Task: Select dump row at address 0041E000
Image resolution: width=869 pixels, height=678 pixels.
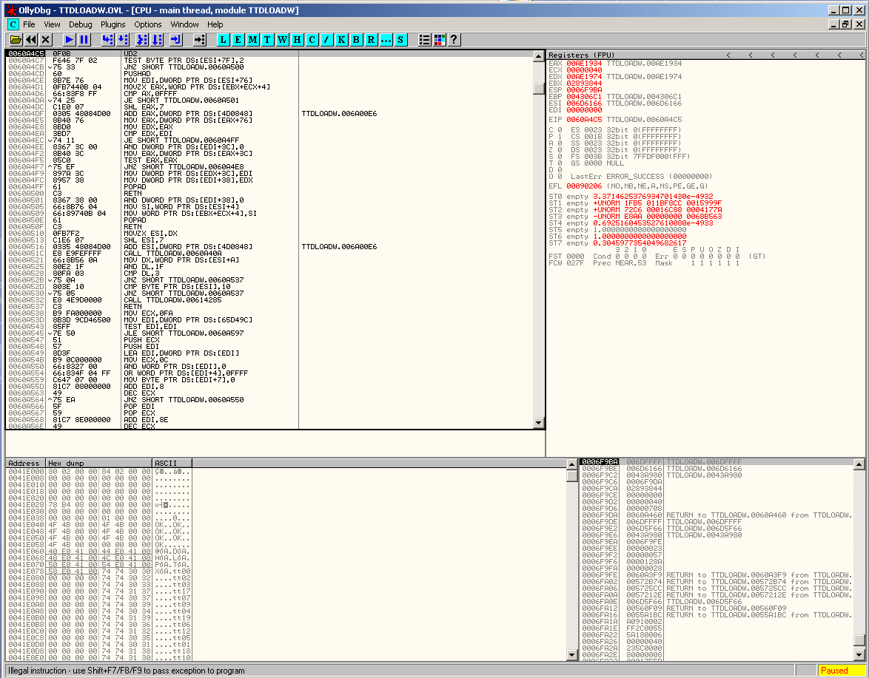Action: [98, 471]
